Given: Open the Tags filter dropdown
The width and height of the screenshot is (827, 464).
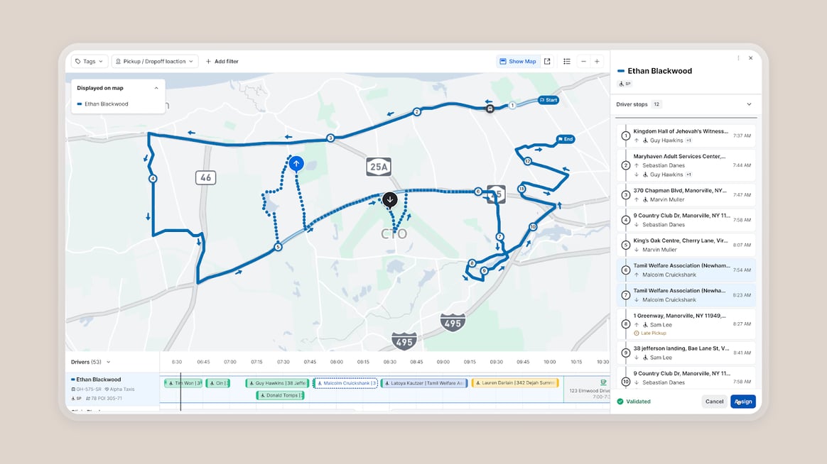Looking at the screenshot, I should [90, 62].
